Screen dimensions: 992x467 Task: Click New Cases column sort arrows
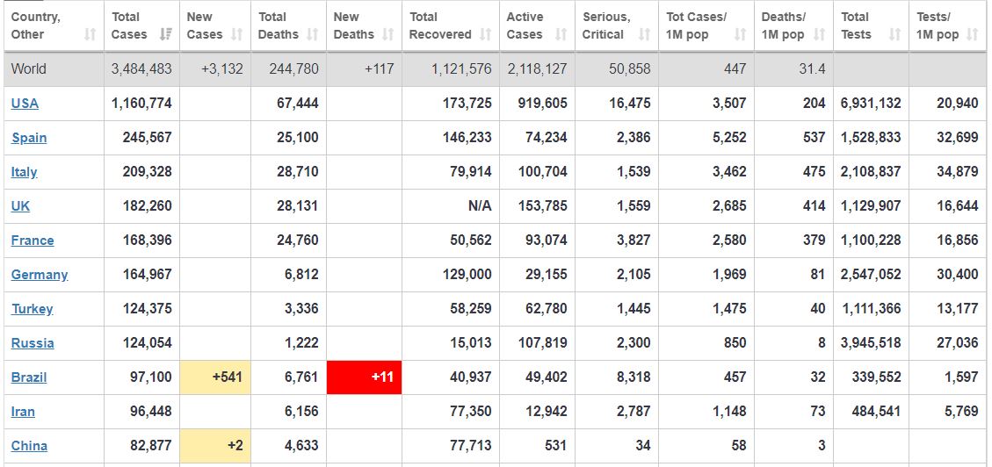click(x=236, y=35)
